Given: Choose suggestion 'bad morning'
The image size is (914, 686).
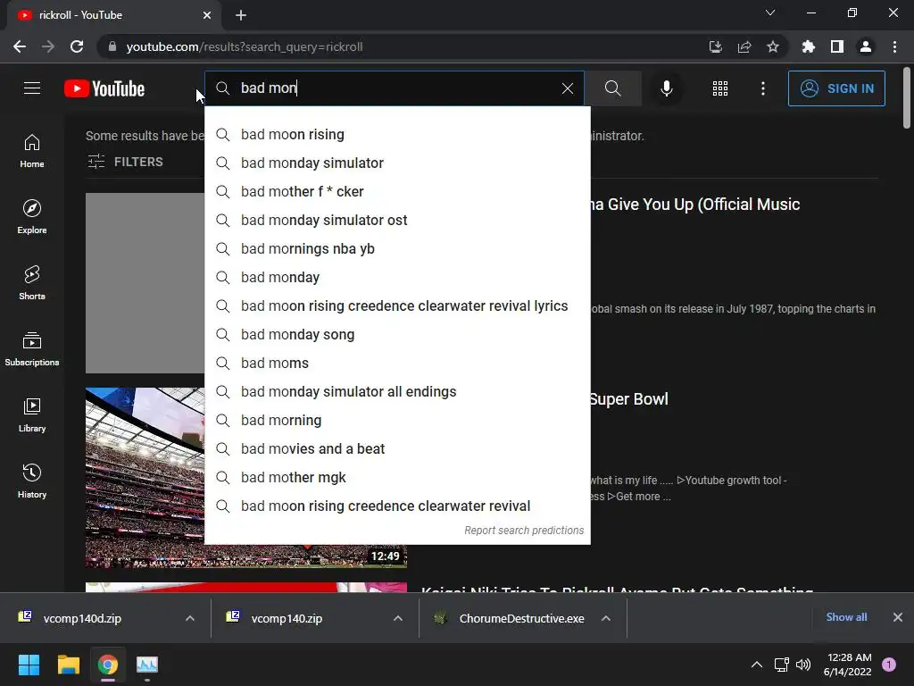Looking at the screenshot, I should 397,420.
